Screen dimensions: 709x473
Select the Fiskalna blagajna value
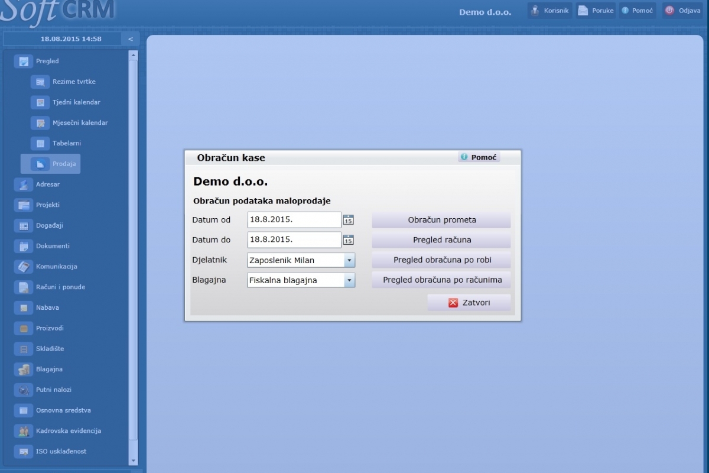coord(283,280)
